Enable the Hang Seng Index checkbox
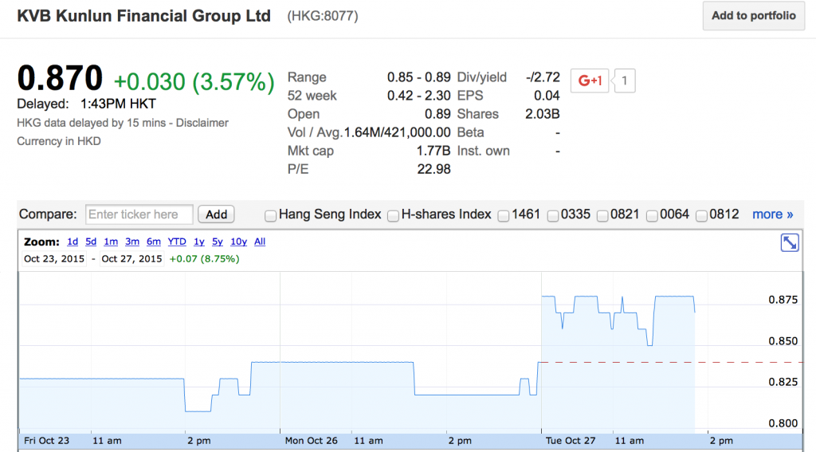816x452 pixels. point(270,215)
